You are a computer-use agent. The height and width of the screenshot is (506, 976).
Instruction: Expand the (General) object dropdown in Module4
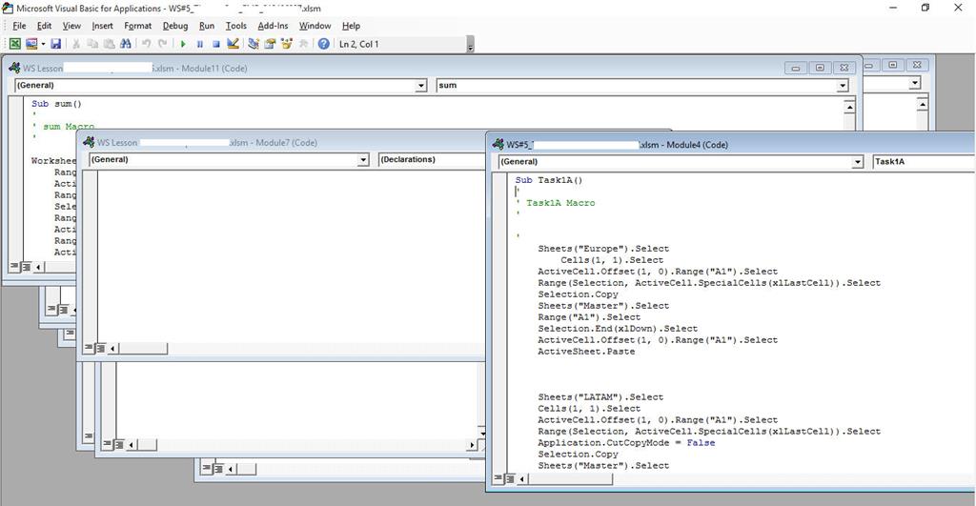[x=858, y=162]
